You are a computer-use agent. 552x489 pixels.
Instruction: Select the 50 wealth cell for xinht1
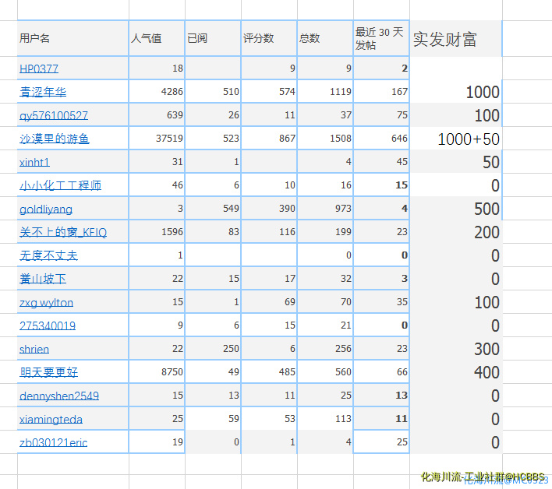coord(456,162)
